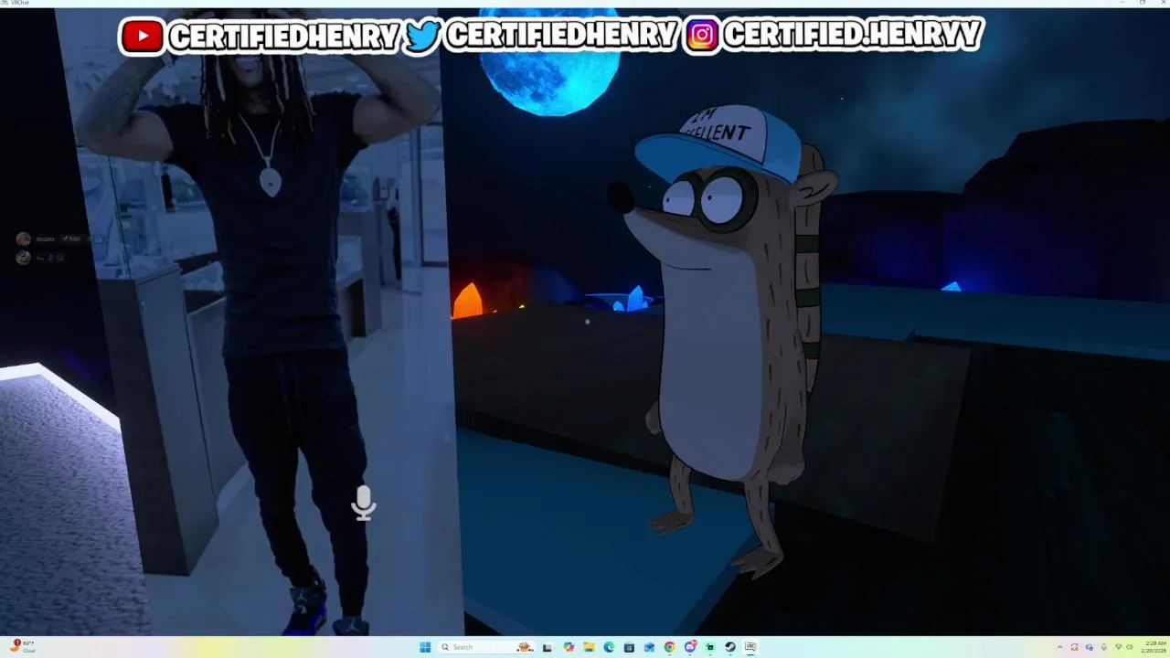Click the cloud tray icon with blue badge

(1089, 647)
